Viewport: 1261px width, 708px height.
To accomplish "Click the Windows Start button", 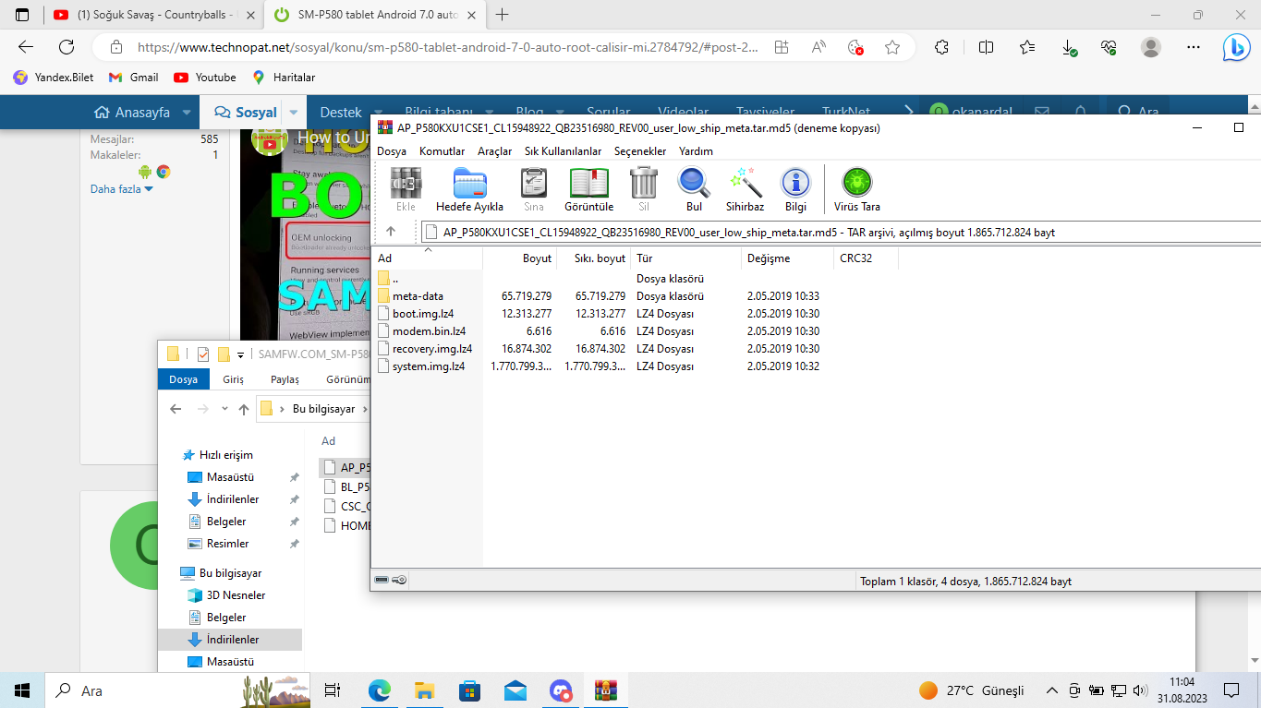I will click(22, 690).
